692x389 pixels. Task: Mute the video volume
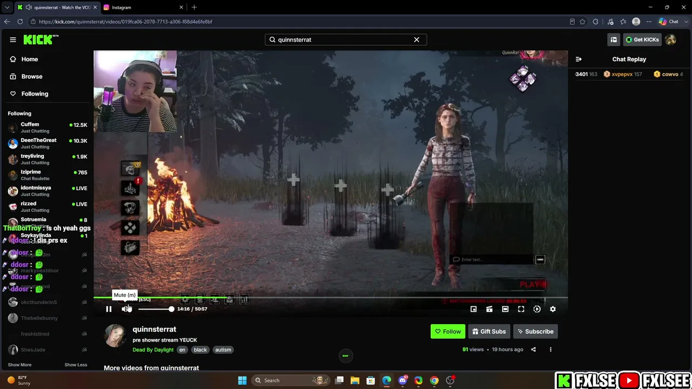tap(126, 309)
